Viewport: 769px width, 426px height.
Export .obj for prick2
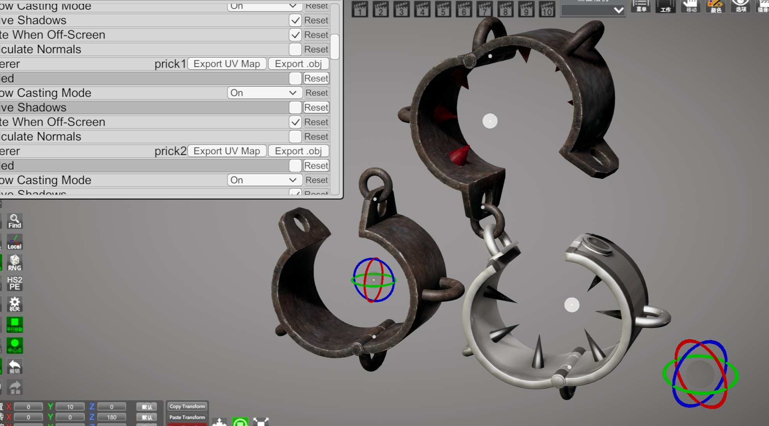299,151
